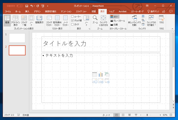Open Handout Master (配布資料マスター)
The height and width of the screenshot is (120, 178).
pos(57,18)
